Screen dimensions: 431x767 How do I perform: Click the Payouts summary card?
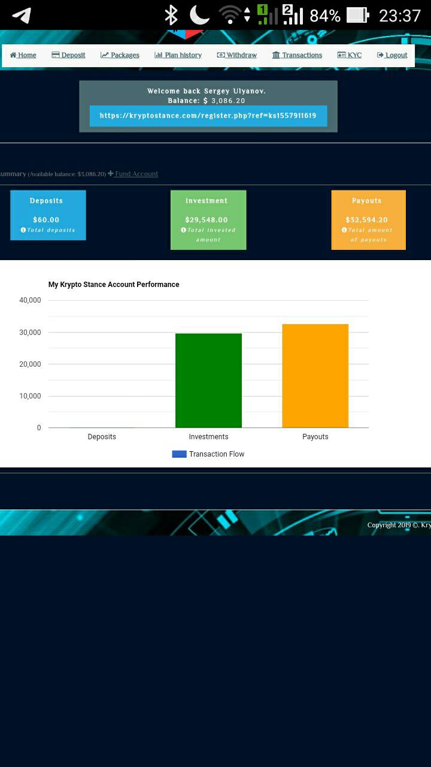pos(368,220)
